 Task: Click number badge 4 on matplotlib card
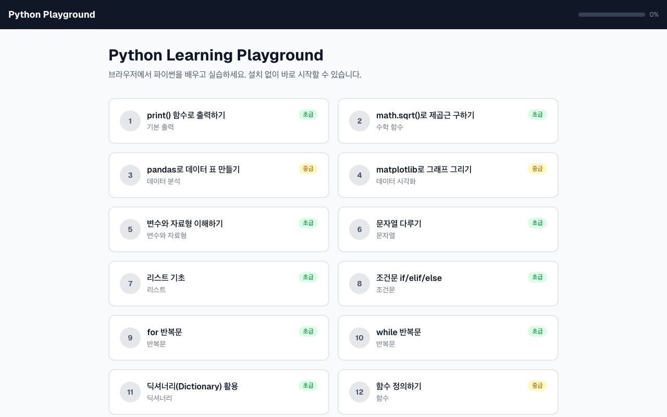[x=360, y=175]
